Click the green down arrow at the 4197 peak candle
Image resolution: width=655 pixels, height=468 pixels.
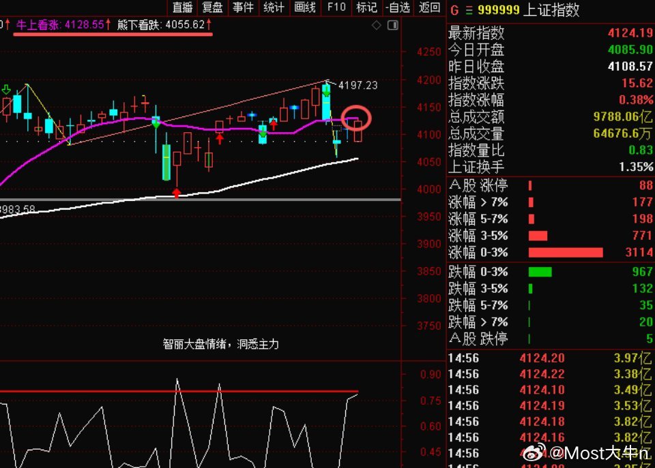point(326,91)
